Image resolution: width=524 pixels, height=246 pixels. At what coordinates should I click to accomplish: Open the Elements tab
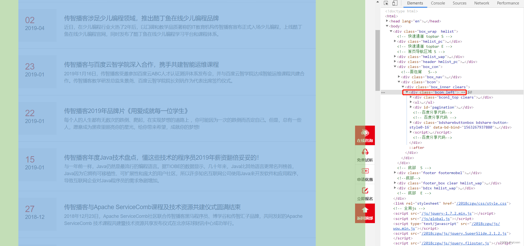[415, 3]
